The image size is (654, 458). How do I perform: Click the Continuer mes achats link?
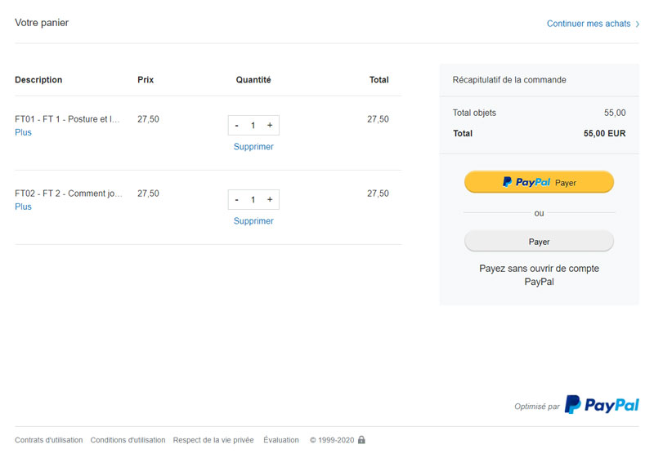589,24
